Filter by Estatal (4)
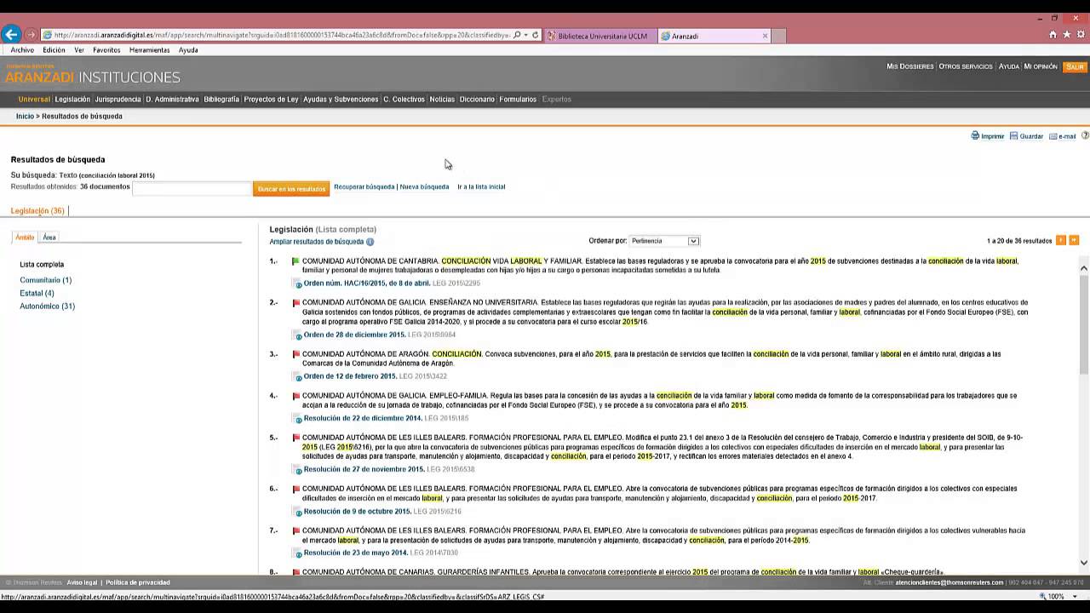Image resolution: width=1090 pixels, height=613 pixels. (x=37, y=294)
